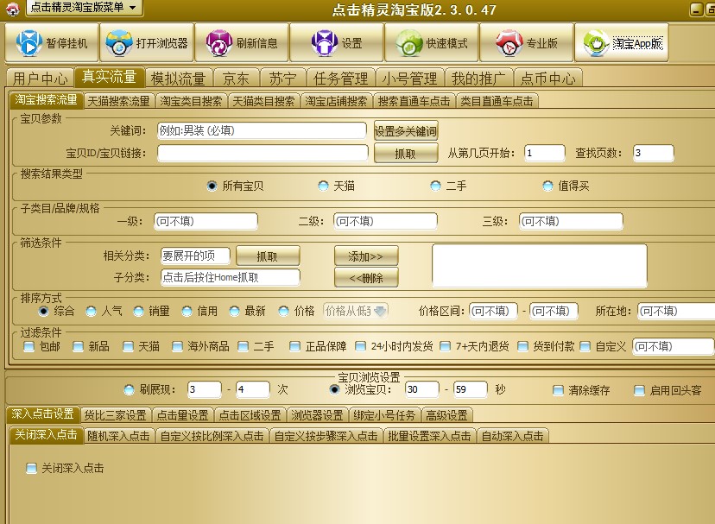Enable 新品 filter checkbox
715x524 pixels.
(x=78, y=346)
